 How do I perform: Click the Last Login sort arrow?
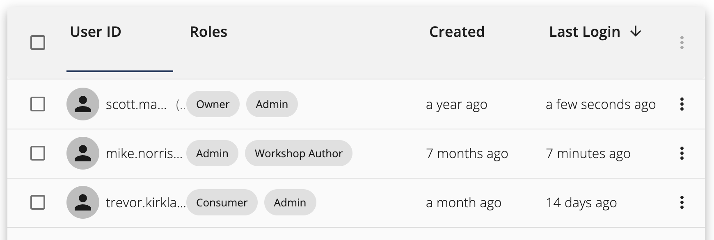tap(635, 32)
